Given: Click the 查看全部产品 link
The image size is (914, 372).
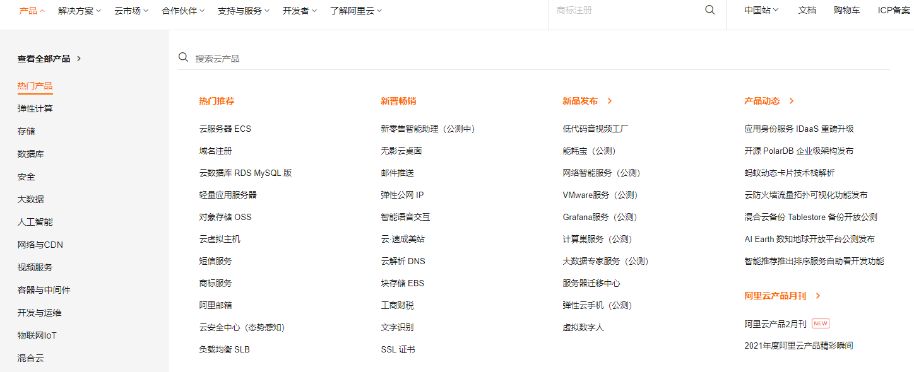Looking at the screenshot, I should [x=44, y=59].
